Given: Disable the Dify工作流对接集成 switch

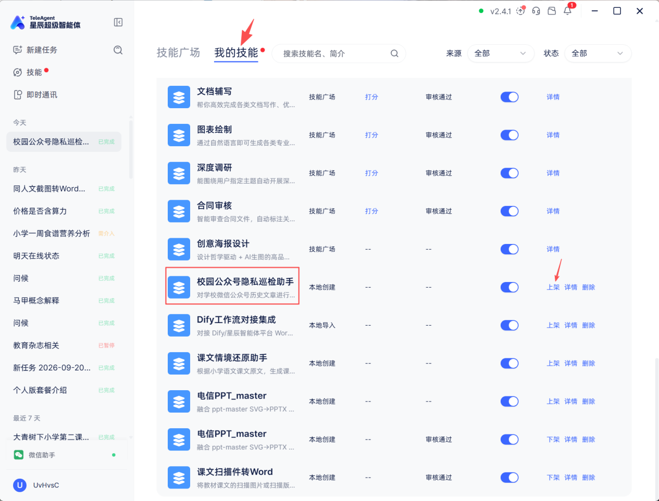Looking at the screenshot, I should tap(509, 325).
